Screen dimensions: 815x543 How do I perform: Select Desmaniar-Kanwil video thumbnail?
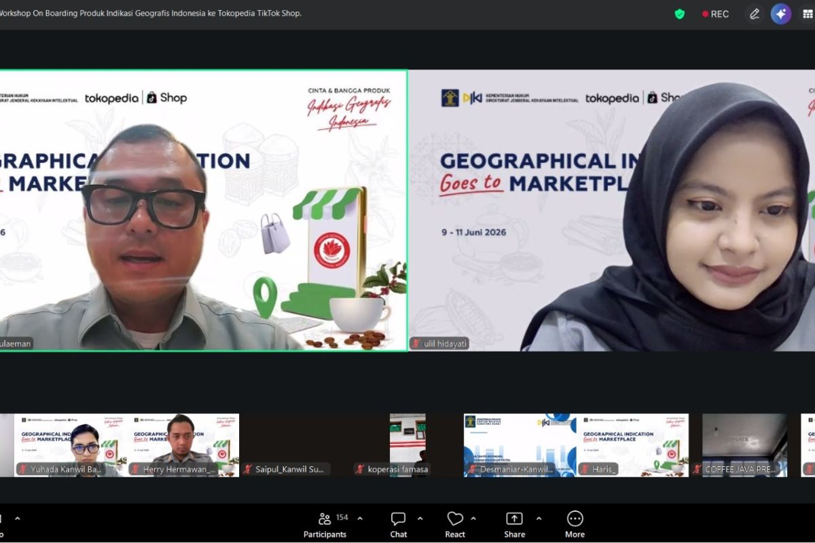point(520,445)
